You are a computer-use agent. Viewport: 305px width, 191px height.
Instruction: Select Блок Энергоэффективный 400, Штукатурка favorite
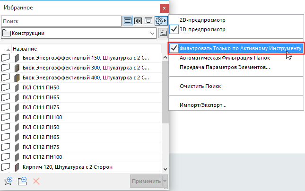[x=86, y=78]
